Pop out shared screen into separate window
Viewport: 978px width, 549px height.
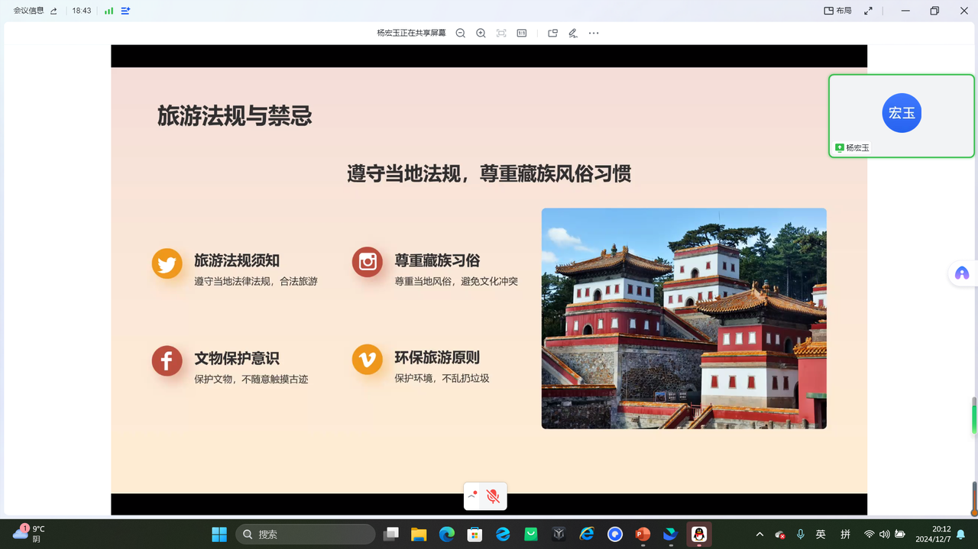(x=552, y=34)
